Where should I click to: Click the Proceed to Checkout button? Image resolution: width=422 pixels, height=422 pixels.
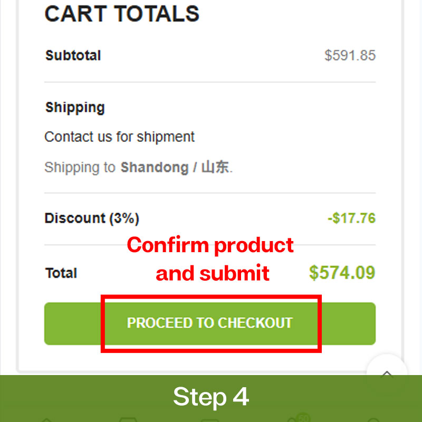click(x=210, y=323)
